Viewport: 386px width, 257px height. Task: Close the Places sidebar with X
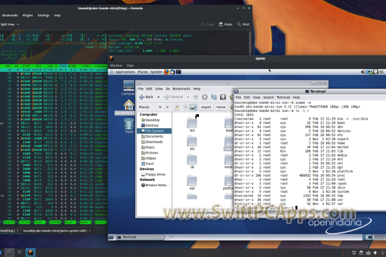167,107
